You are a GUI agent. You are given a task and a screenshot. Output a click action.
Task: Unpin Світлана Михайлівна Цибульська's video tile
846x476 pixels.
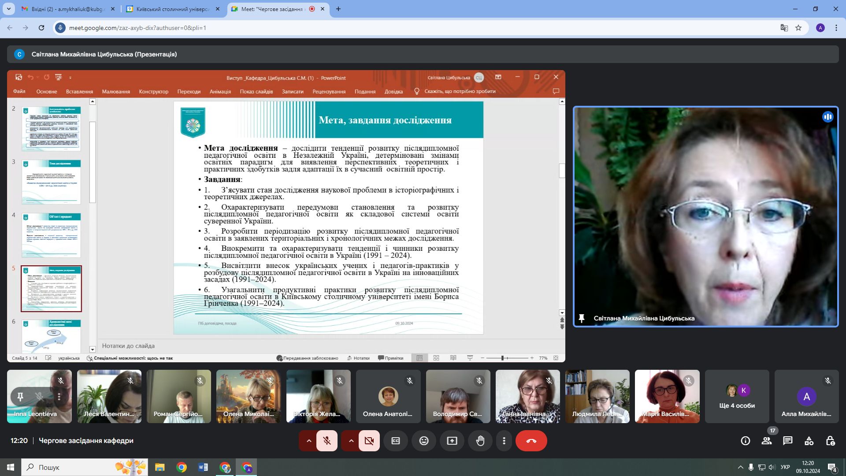582,318
